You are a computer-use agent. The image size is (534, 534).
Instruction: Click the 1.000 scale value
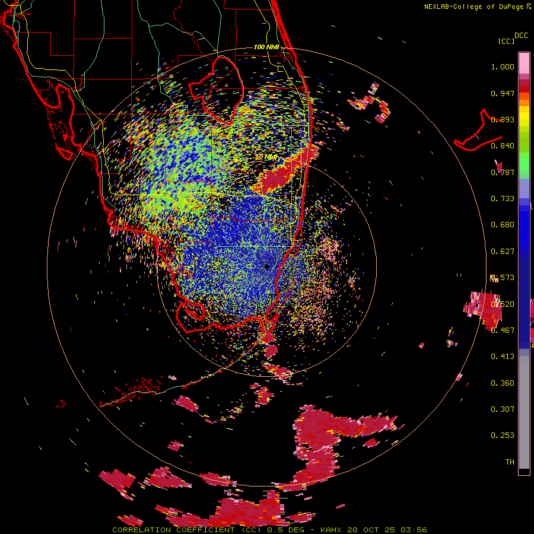(503, 66)
